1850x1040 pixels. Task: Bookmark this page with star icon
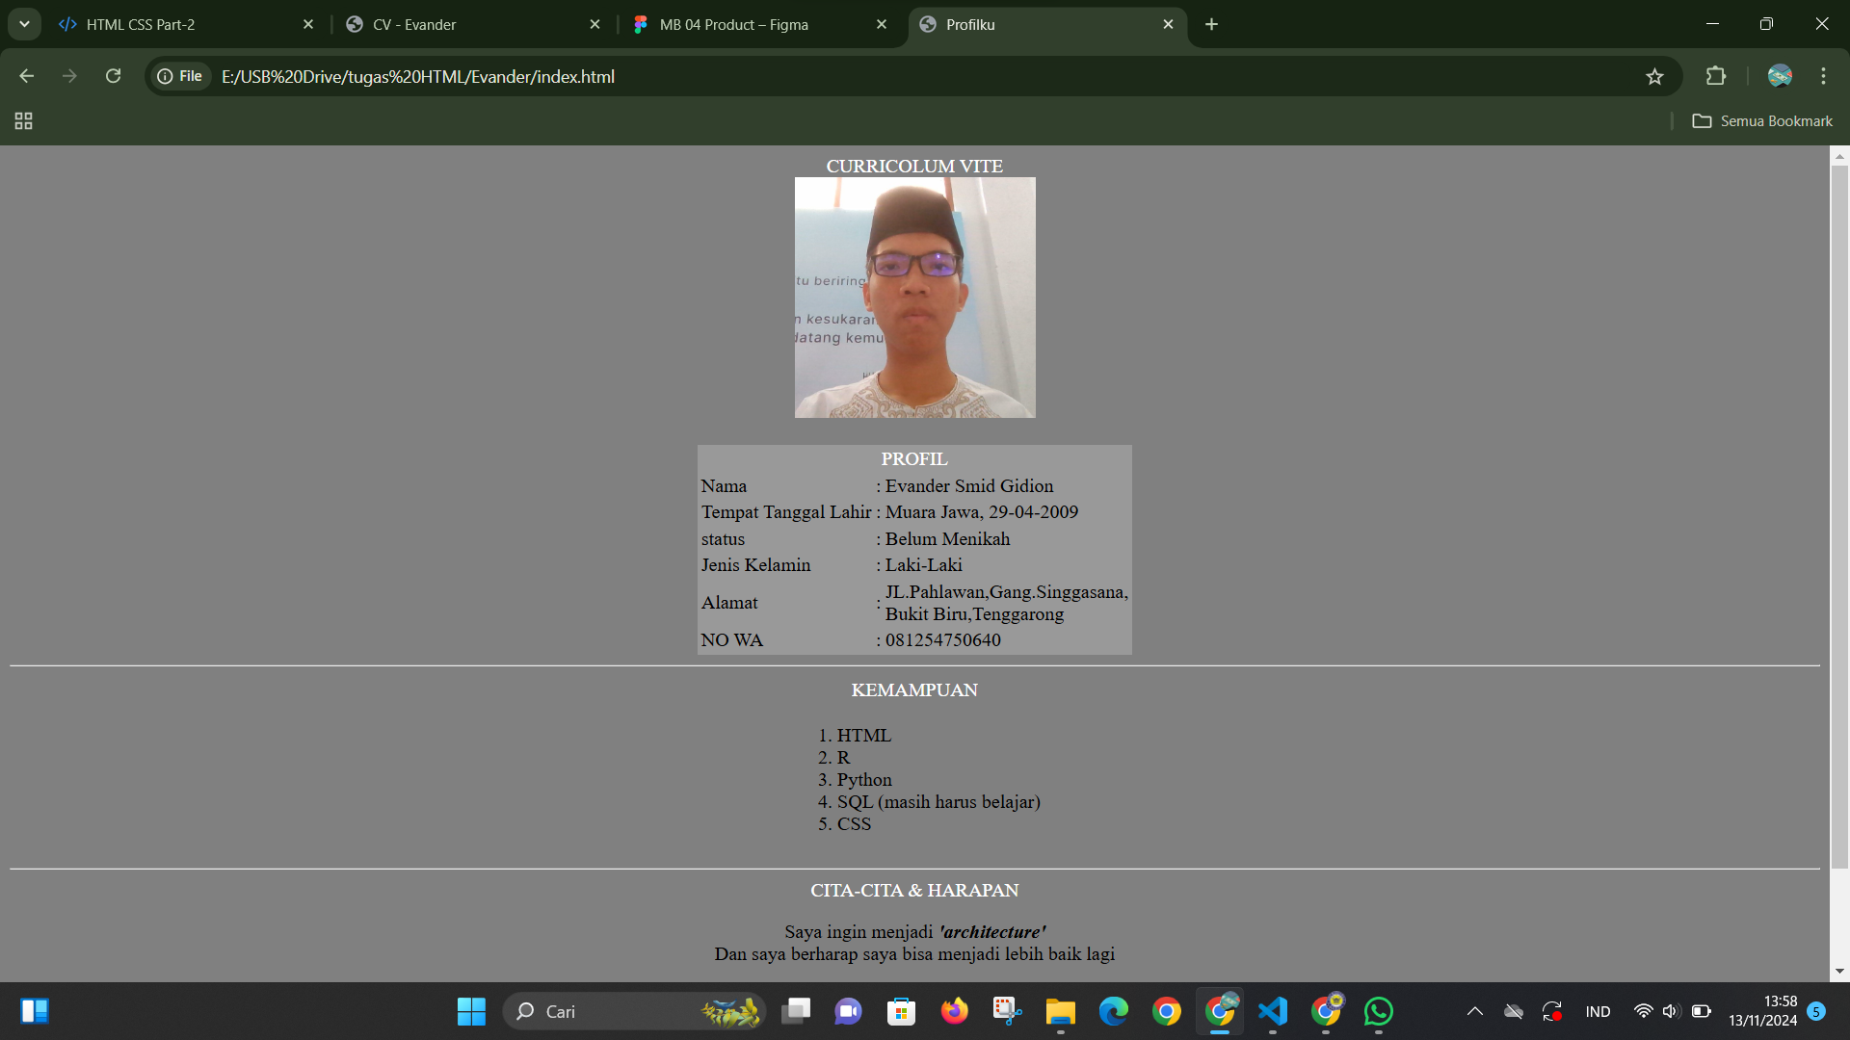coord(1654,77)
